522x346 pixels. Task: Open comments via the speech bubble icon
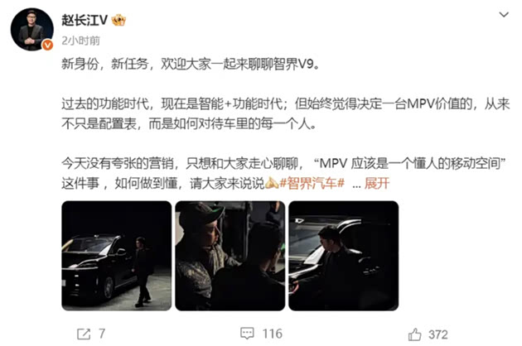(247, 334)
